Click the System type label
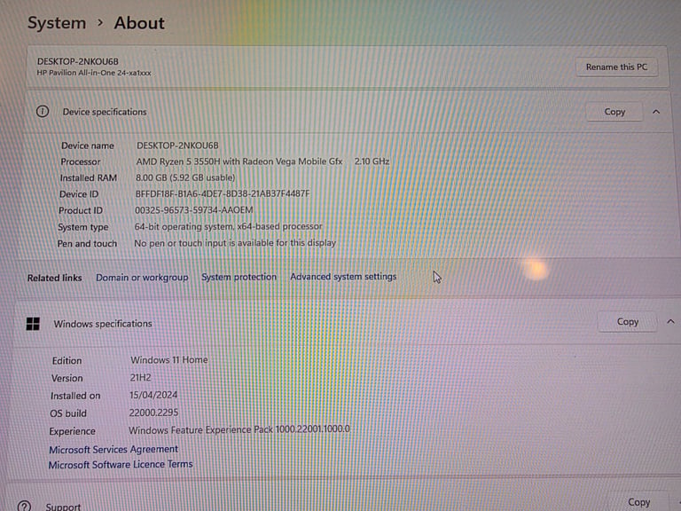This screenshot has width=681, height=511. click(x=83, y=227)
